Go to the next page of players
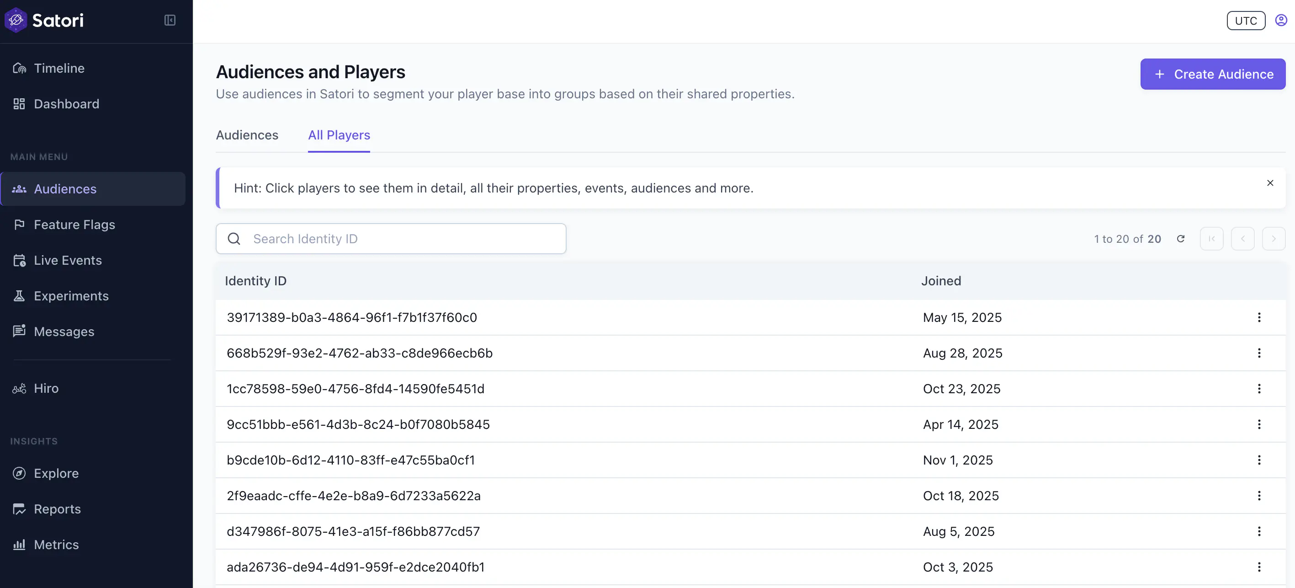This screenshot has height=588, width=1295. pyautogui.click(x=1274, y=238)
